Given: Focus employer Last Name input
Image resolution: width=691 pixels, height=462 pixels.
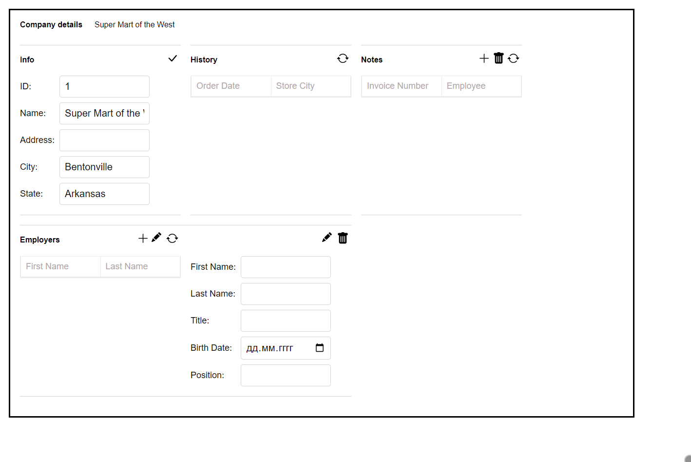Looking at the screenshot, I should 286,294.
